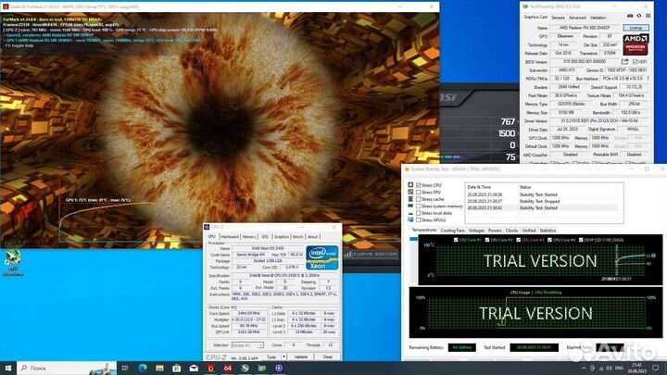Open notification center icon
The image size is (667, 375).
(656, 369)
